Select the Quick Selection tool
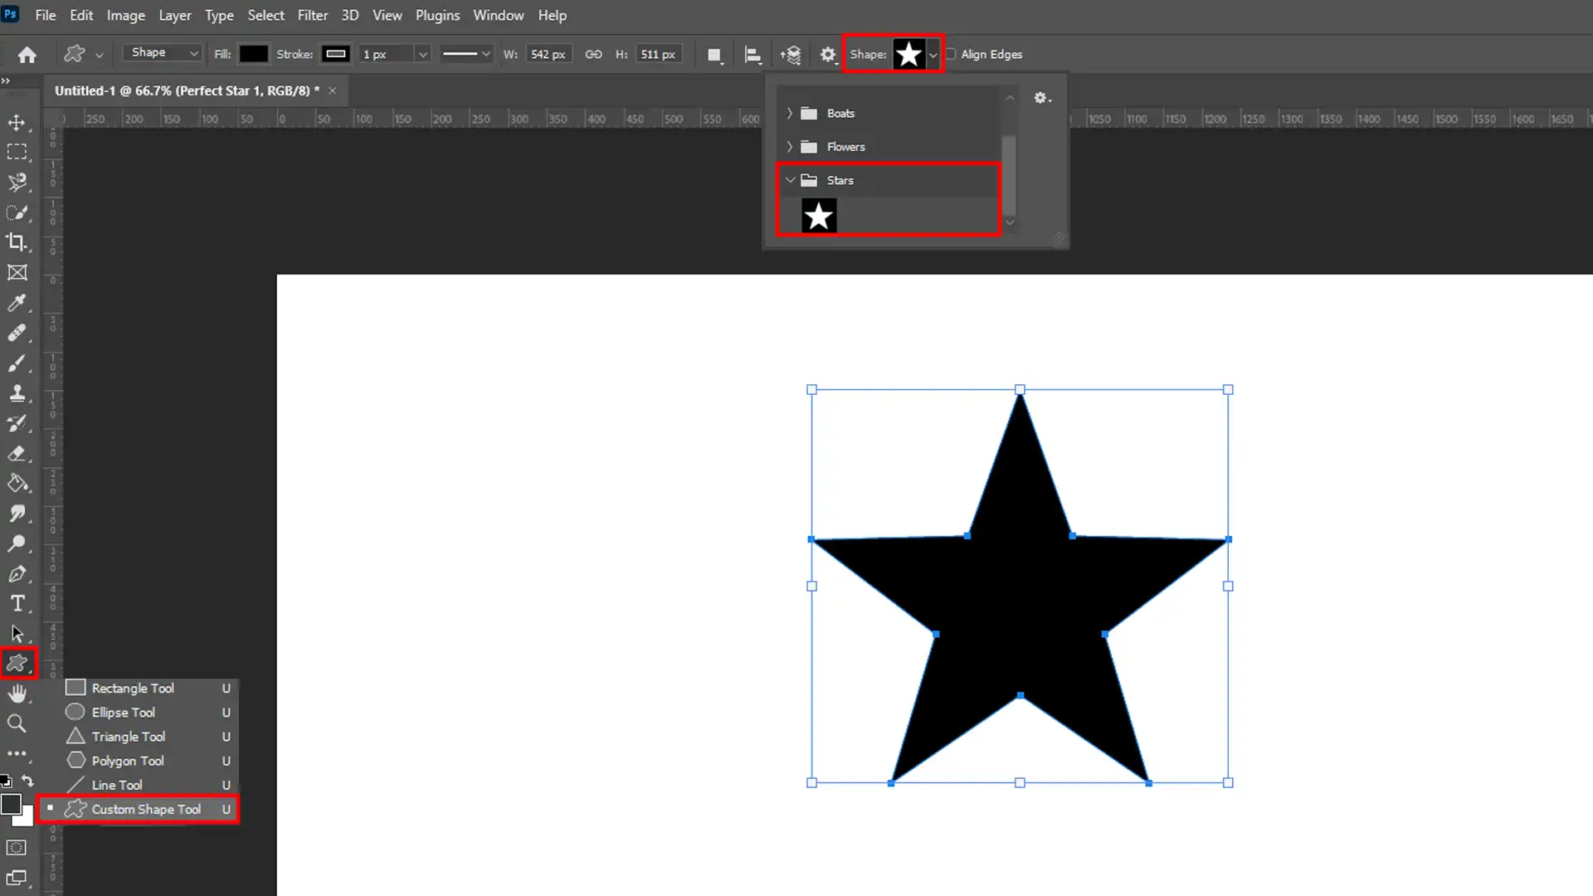 tap(17, 212)
